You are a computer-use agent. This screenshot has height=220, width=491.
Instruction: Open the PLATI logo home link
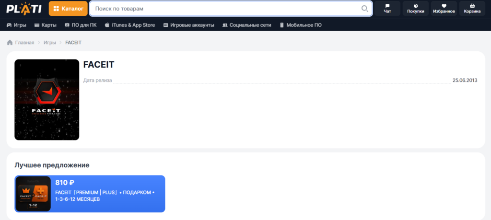coord(24,9)
